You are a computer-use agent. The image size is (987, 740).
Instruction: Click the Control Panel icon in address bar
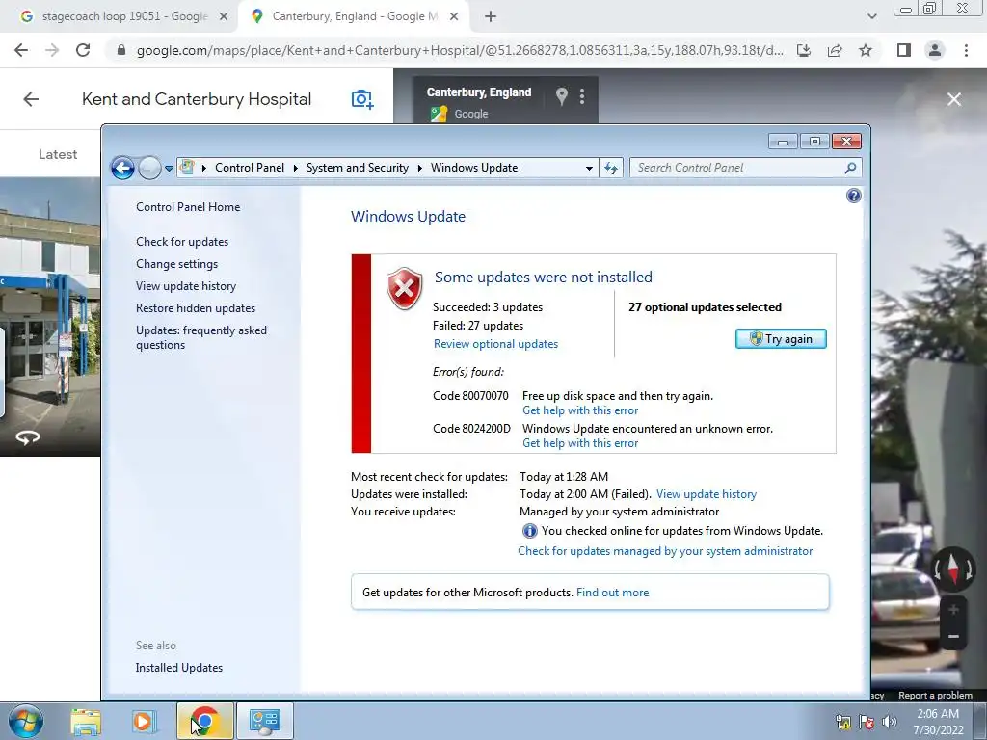[187, 168]
